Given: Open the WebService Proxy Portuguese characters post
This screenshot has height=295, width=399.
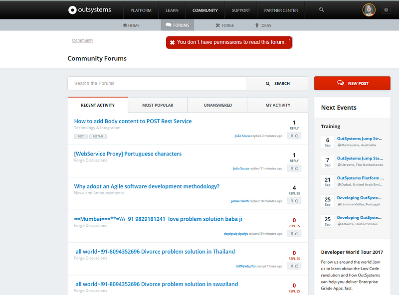Looking at the screenshot, I should 128,154.
